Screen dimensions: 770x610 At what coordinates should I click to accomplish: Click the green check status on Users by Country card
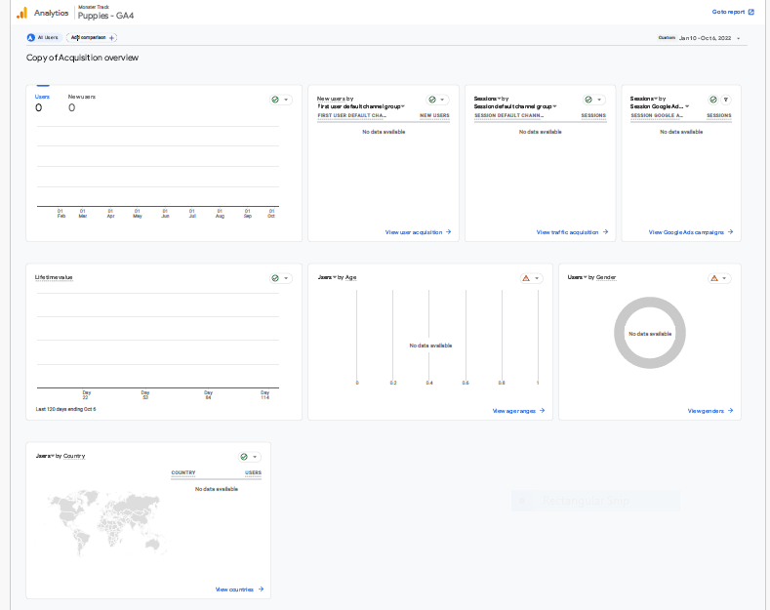(245, 457)
